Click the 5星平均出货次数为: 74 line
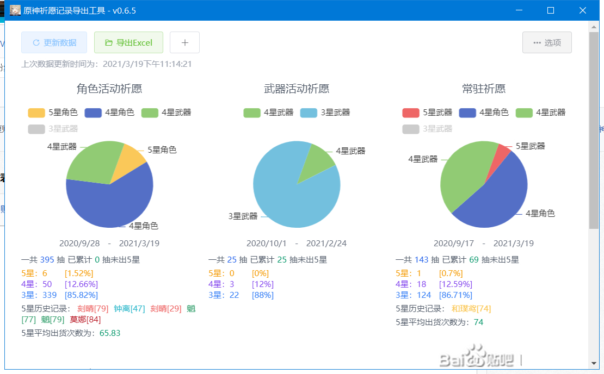 440,322
